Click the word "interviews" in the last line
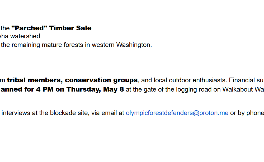The height and width of the screenshot is (162, 264). pos(16,113)
